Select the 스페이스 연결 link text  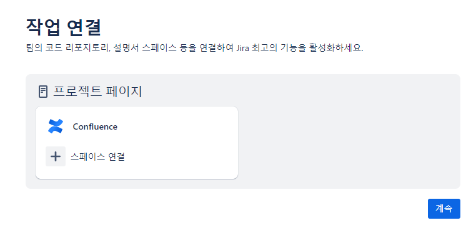pos(97,156)
